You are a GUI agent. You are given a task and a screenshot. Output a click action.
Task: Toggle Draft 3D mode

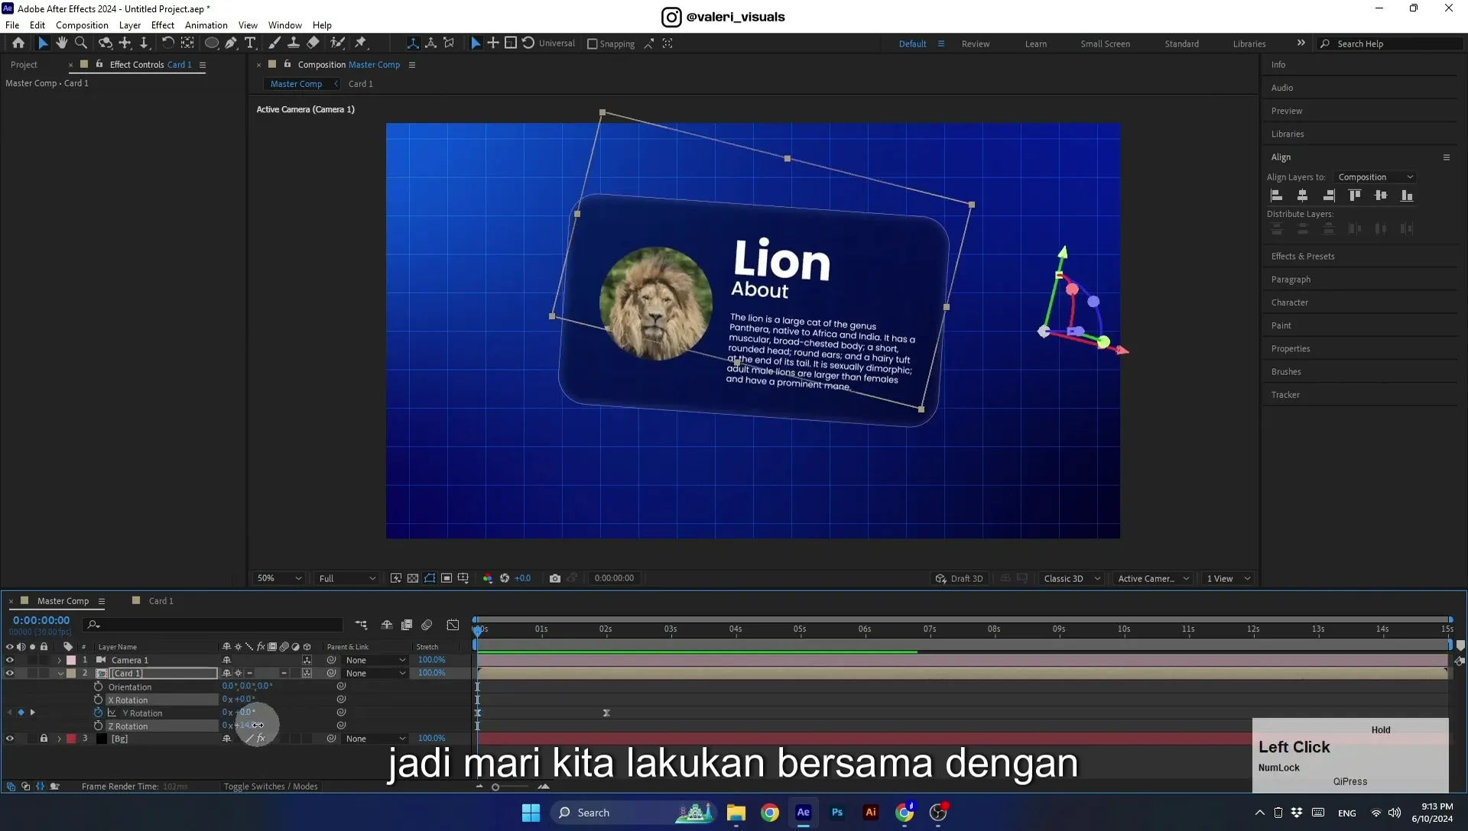(959, 578)
